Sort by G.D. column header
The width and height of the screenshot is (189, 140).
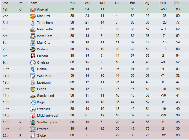point(163,3)
